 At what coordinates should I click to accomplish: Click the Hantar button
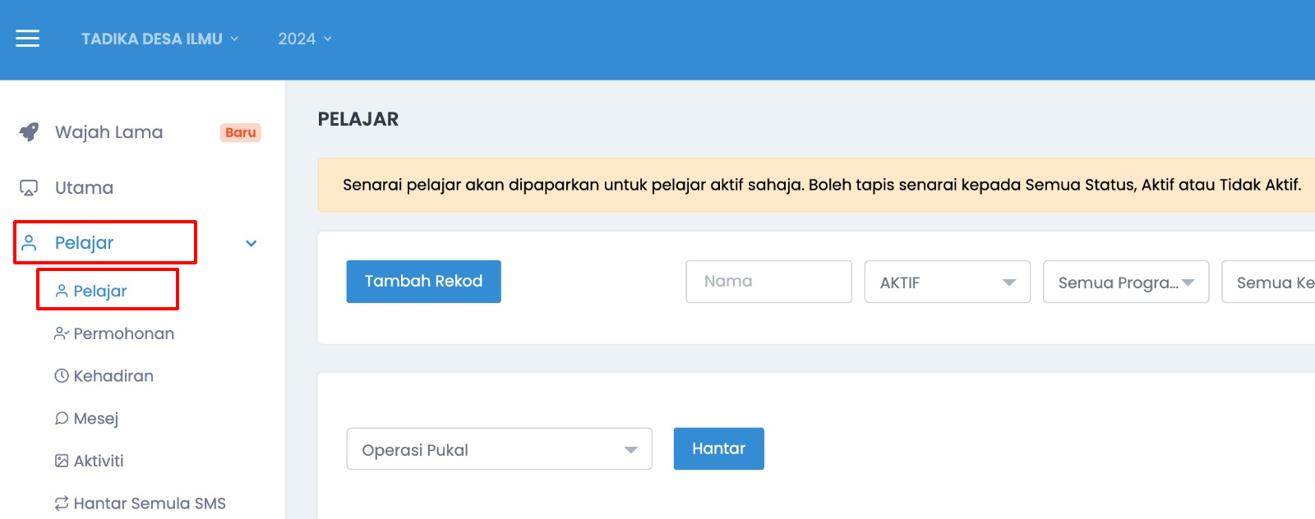pyautogui.click(x=719, y=449)
